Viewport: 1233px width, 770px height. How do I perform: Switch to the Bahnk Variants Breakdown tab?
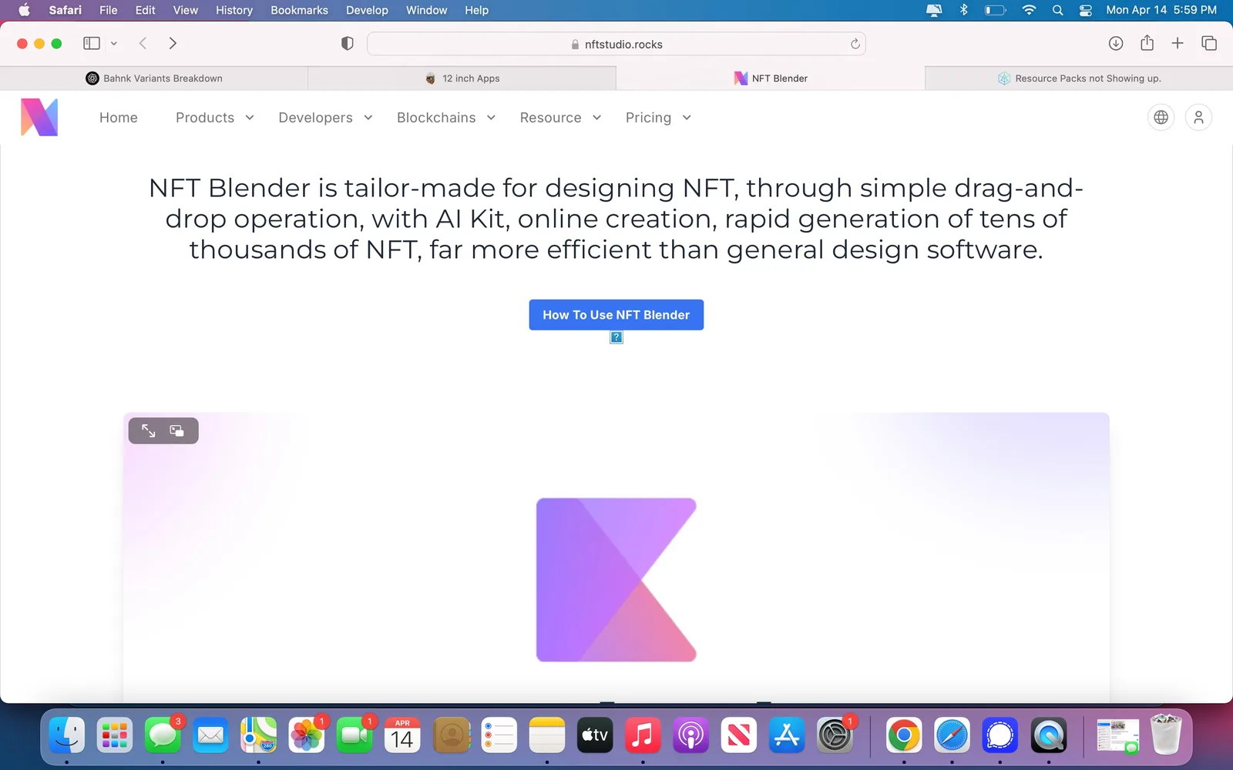pos(154,79)
